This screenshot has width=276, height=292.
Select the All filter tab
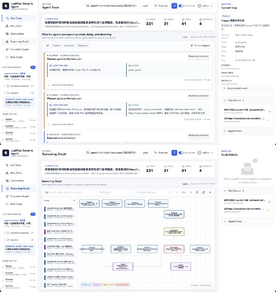tap(47, 45)
